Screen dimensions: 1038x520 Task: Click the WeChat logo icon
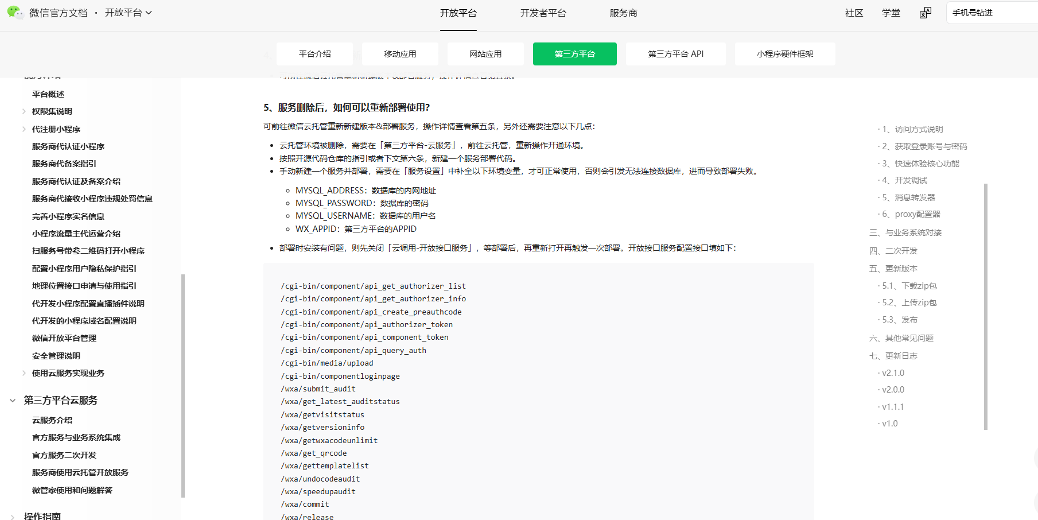15,12
